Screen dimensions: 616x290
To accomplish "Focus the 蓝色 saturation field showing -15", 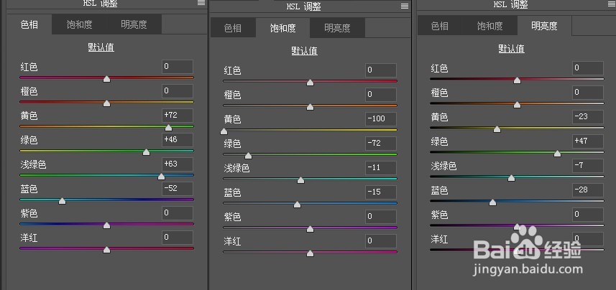I will coord(381,192).
